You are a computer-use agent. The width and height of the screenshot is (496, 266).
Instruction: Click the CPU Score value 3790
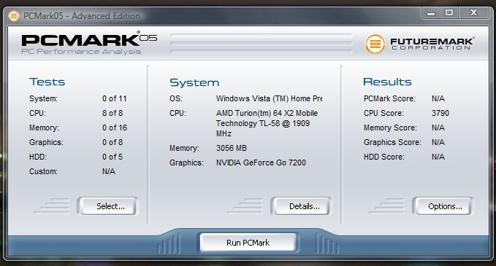[x=440, y=113]
